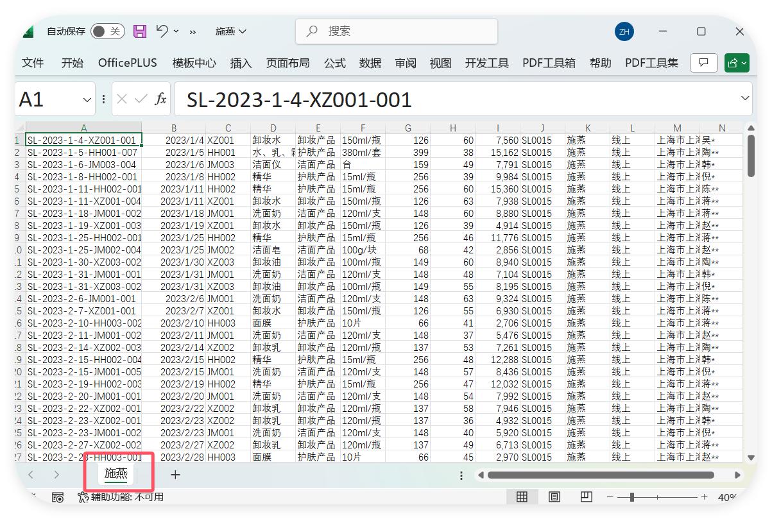
Task: Select column A header
Action: click(x=84, y=128)
